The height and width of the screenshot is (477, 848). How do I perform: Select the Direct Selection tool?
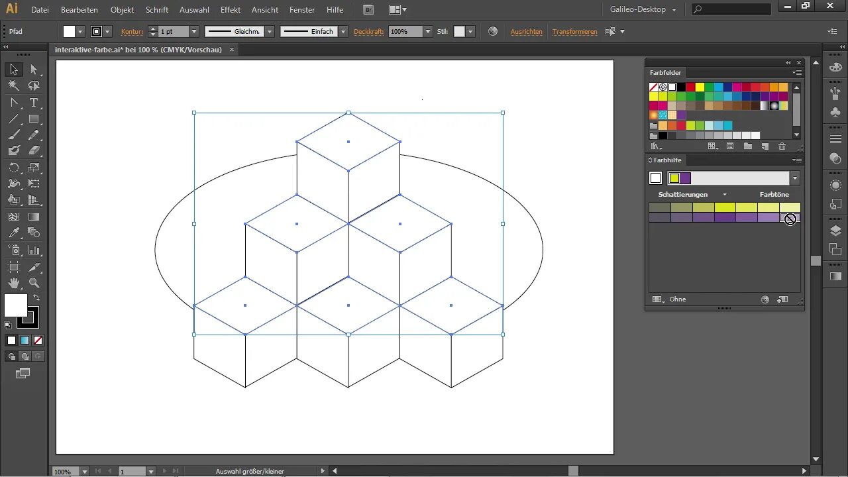point(34,70)
